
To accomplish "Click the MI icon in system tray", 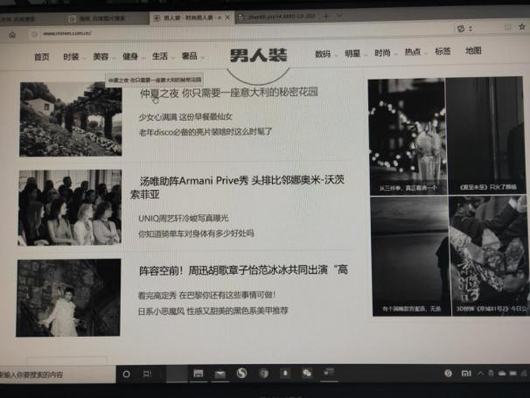I will 466,373.
